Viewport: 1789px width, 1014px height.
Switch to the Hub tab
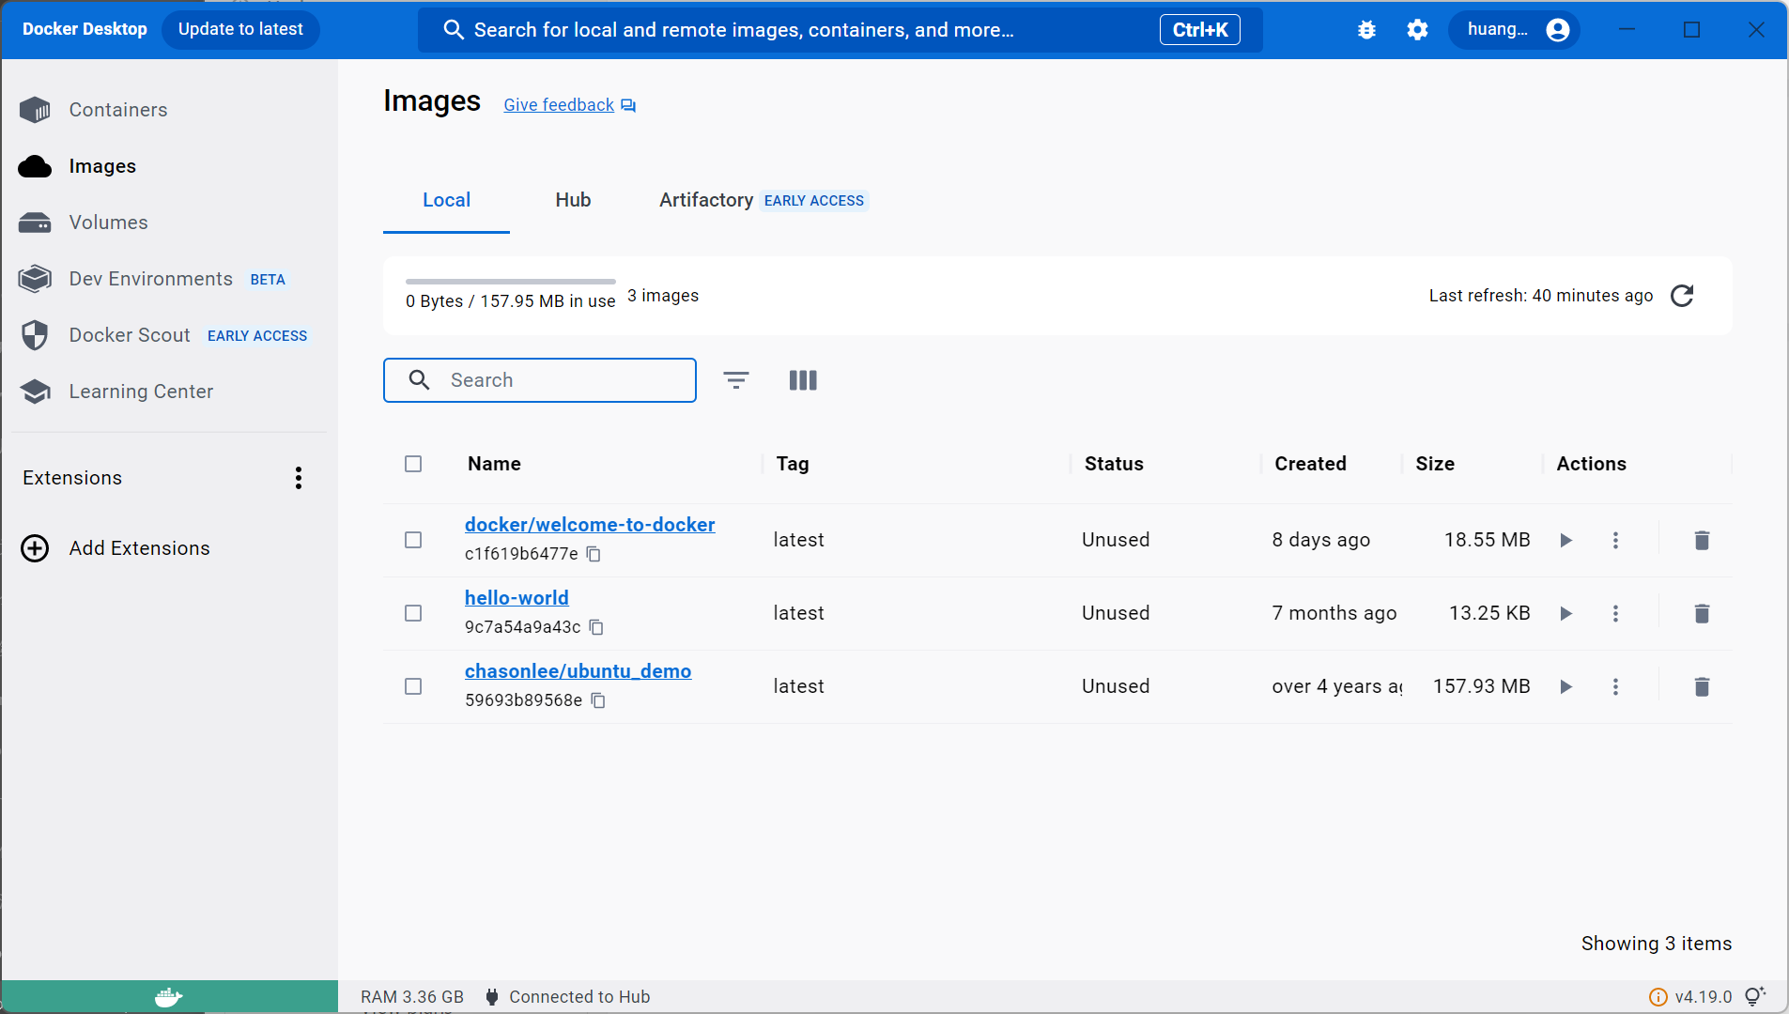pyautogui.click(x=573, y=200)
